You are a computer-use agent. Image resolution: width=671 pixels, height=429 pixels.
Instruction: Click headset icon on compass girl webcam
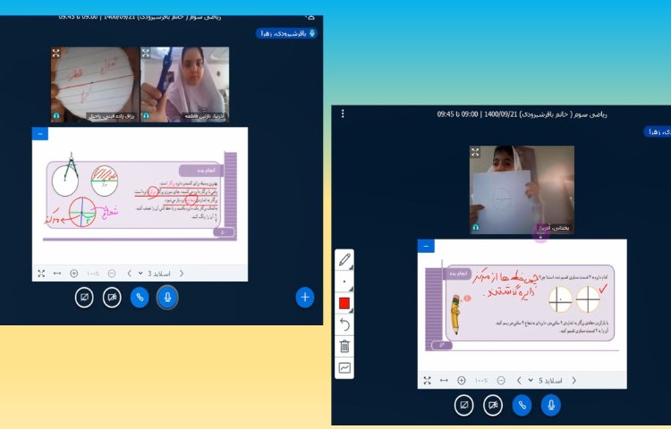coord(146,116)
